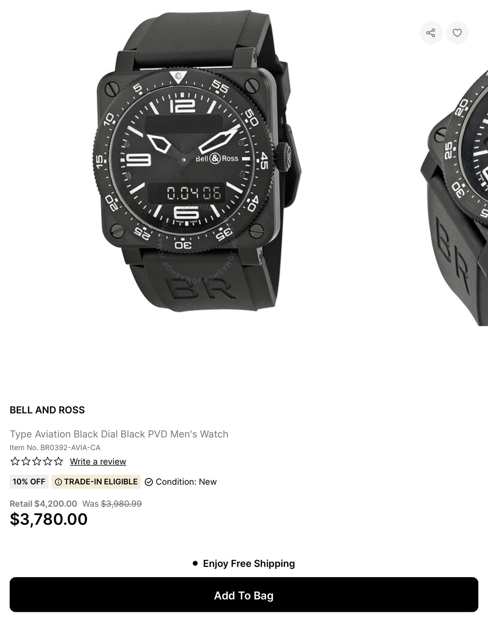This screenshot has height=625, width=488.
Task: Select the fifth rating star
Action: pyautogui.click(x=58, y=461)
